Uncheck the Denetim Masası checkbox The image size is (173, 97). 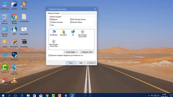click(x=71, y=22)
